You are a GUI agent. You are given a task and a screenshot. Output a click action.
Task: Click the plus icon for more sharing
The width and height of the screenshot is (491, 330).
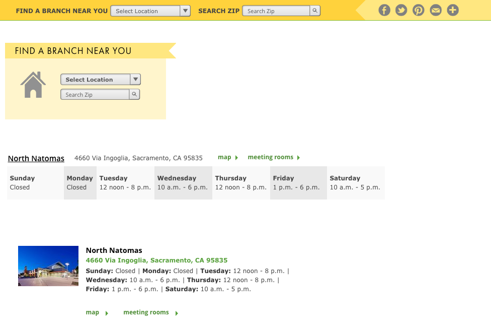click(453, 10)
